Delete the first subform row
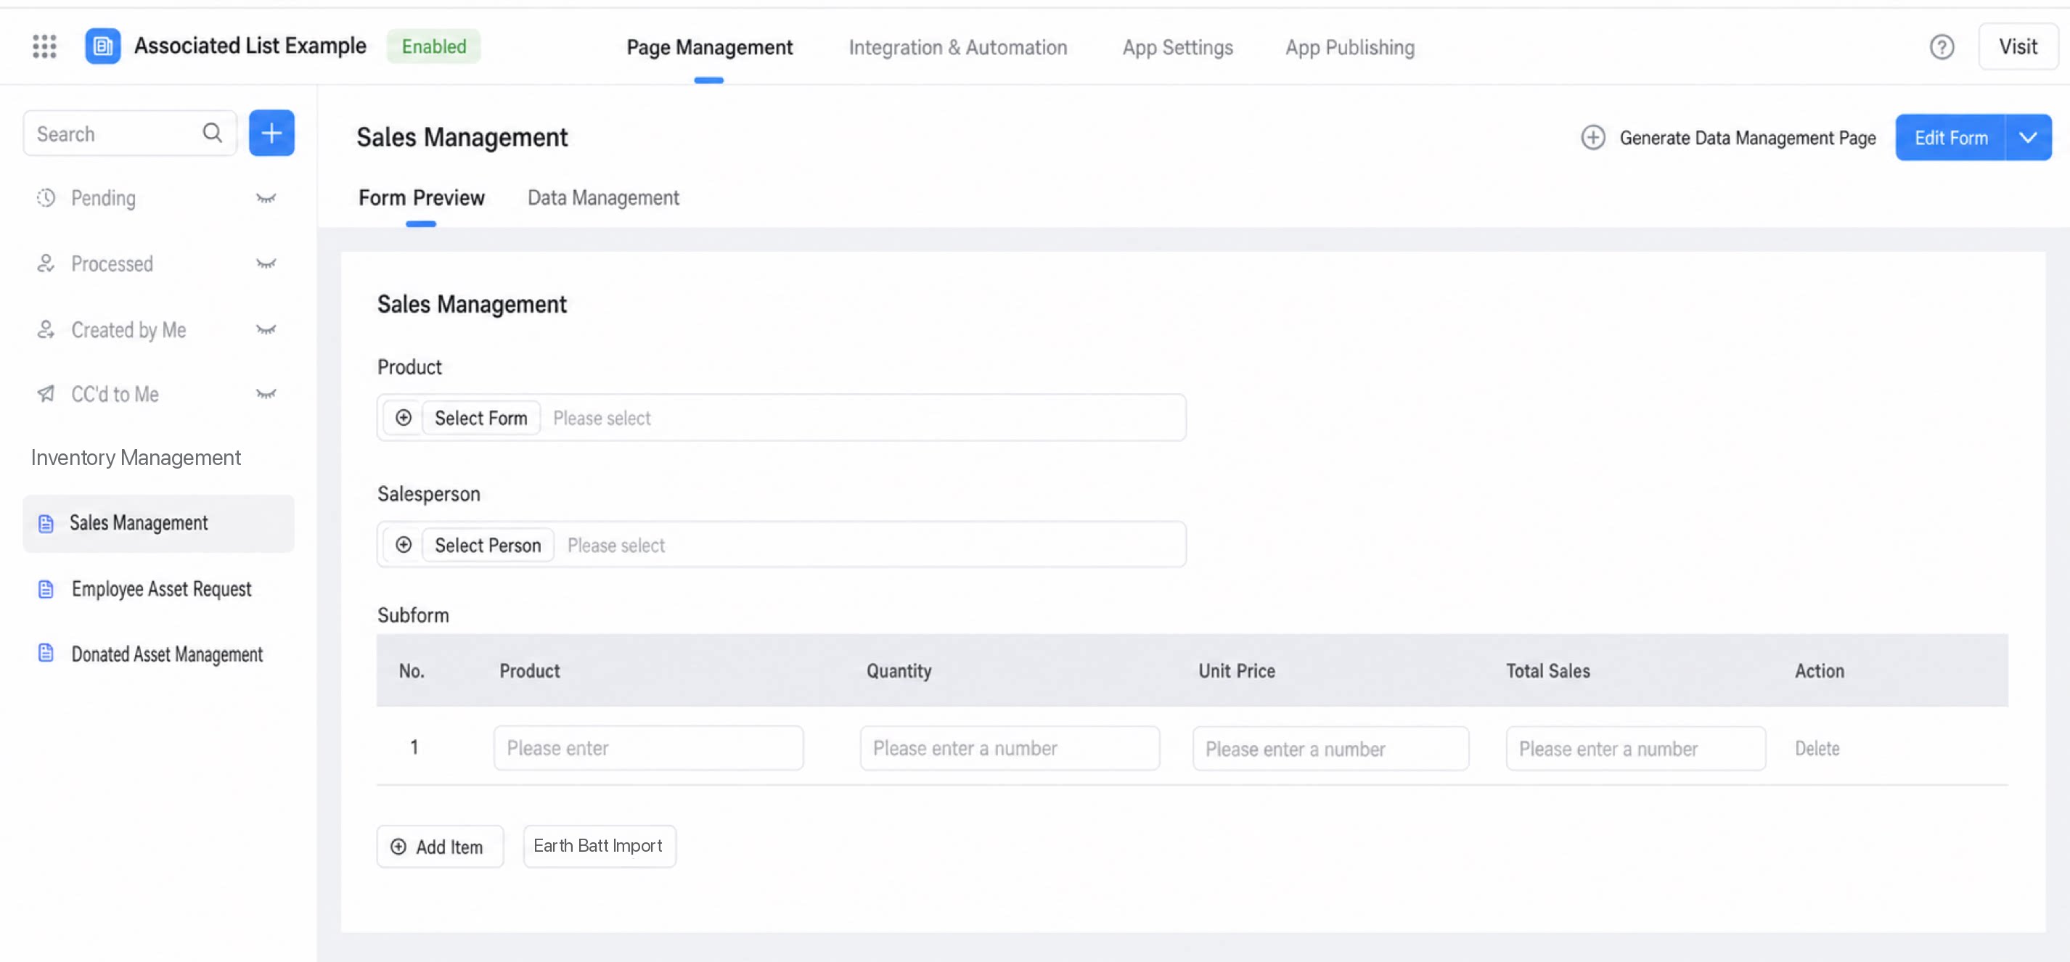Image resolution: width=2070 pixels, height=962 pixels. coord(1817,749)
